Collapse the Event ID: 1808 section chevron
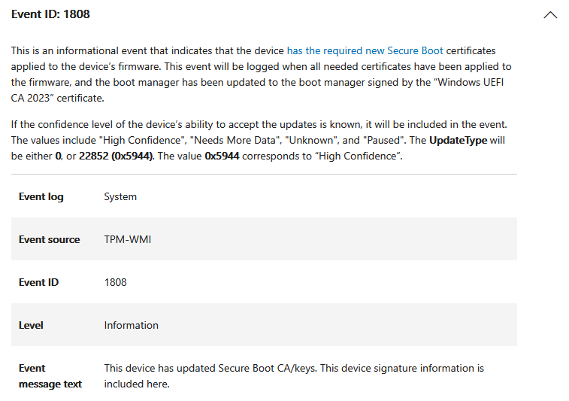 tap(550, 14)
